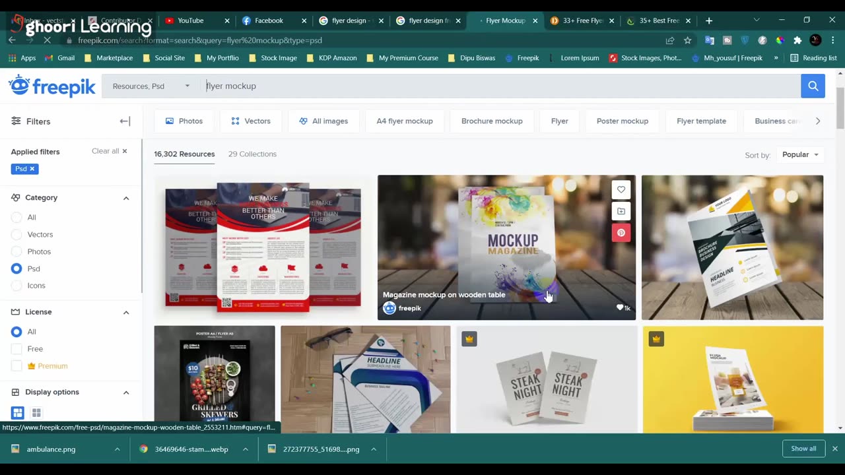This screenshot has width=845, height=475.
Task: Collapse the Category filter section
Action: tap(126, 198)
